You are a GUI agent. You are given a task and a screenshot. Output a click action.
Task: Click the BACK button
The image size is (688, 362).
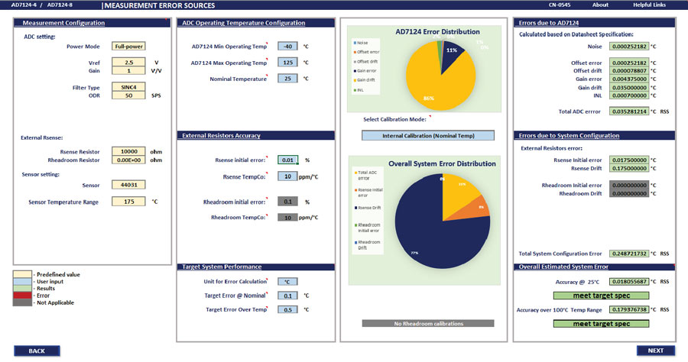point(37,351)
